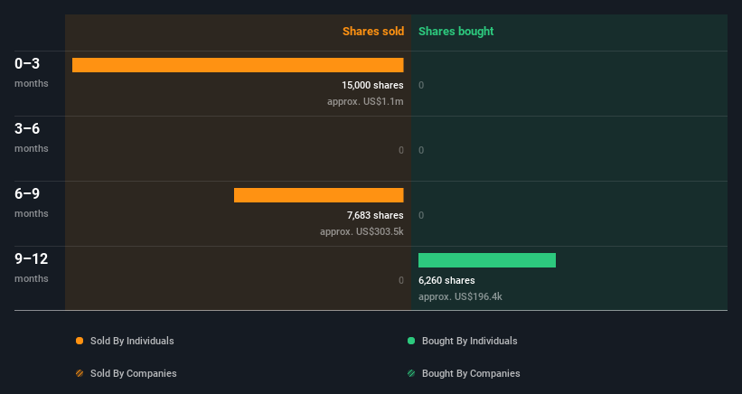This screenshot has width=742, height=394.
Task: Click the striped Sold By Companies legend icon
Action: pyautogui.click(x=80, y=373)
